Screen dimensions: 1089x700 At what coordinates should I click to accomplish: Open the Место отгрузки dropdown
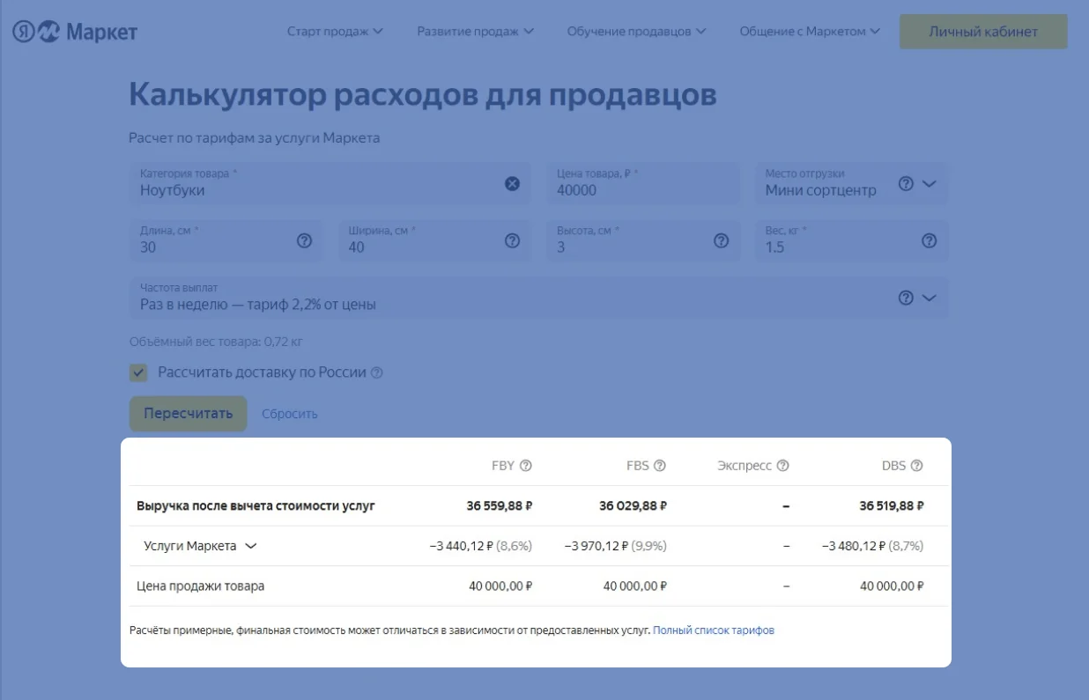coord(929,184)
